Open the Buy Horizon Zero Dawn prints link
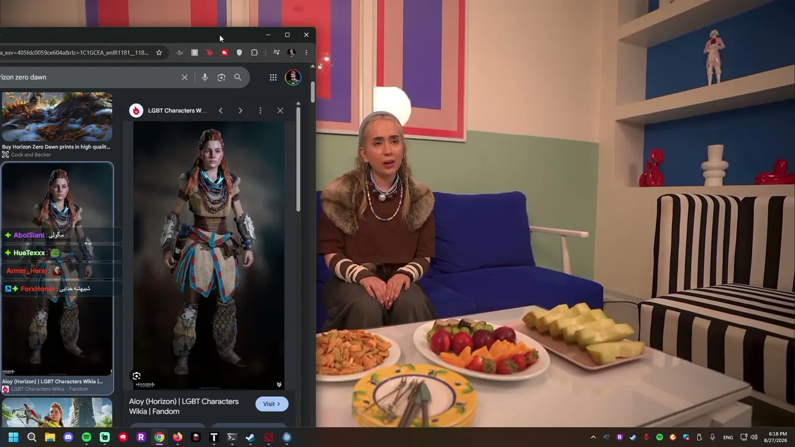 (56, 147)
